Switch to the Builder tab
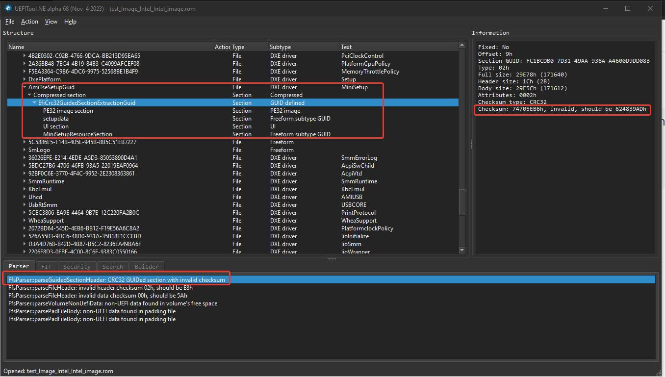Screen dimensions: 665x377 tap(147, 267)
